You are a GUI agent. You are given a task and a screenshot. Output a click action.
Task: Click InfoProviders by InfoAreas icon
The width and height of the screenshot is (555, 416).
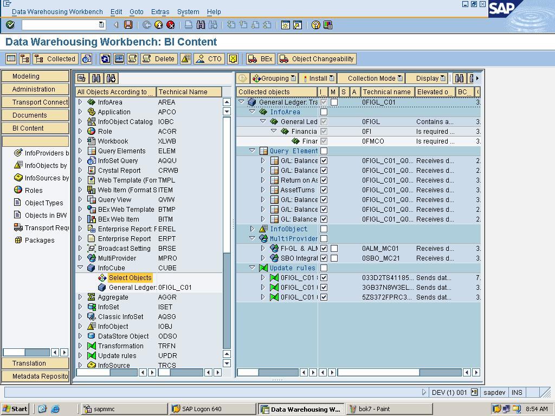tap(18, 153)
